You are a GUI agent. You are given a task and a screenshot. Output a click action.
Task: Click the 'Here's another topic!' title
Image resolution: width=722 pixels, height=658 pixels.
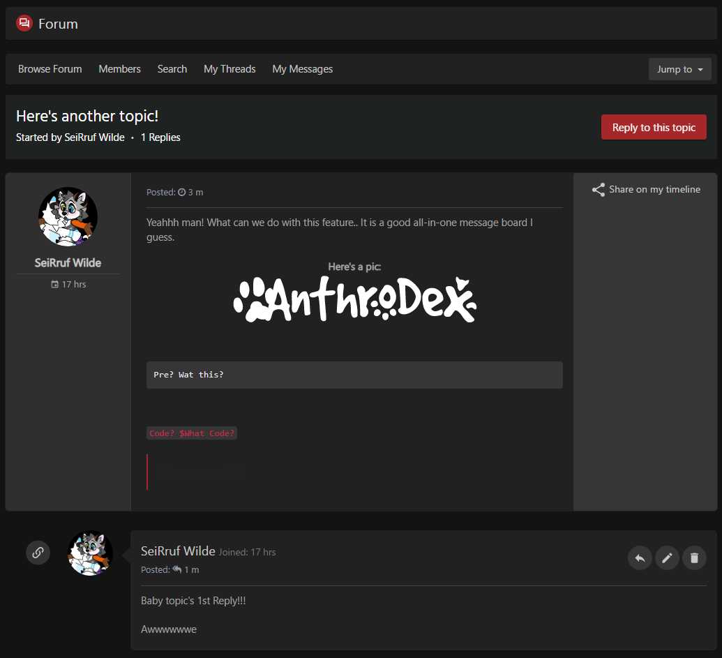[87, 116]
